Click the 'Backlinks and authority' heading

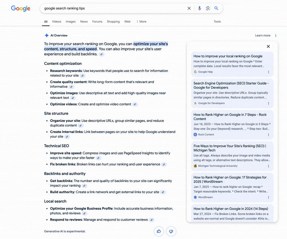tap(65, 174)
